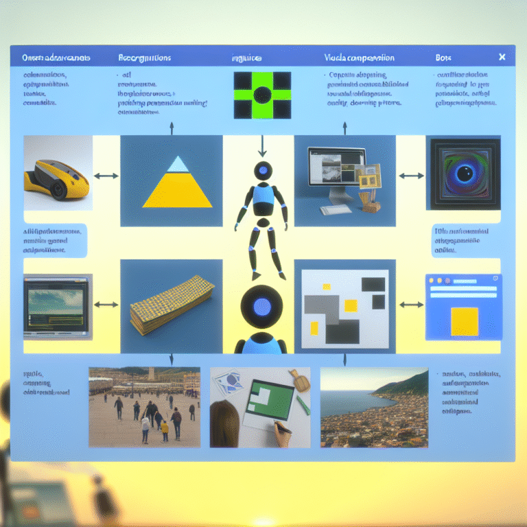Select the standing robot figure
The height and width of the screenshot is (527, 527).
coord(262,220)
